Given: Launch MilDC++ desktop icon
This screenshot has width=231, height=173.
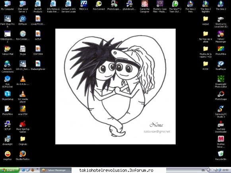Looking at the screenshot, I should (83, 6).
